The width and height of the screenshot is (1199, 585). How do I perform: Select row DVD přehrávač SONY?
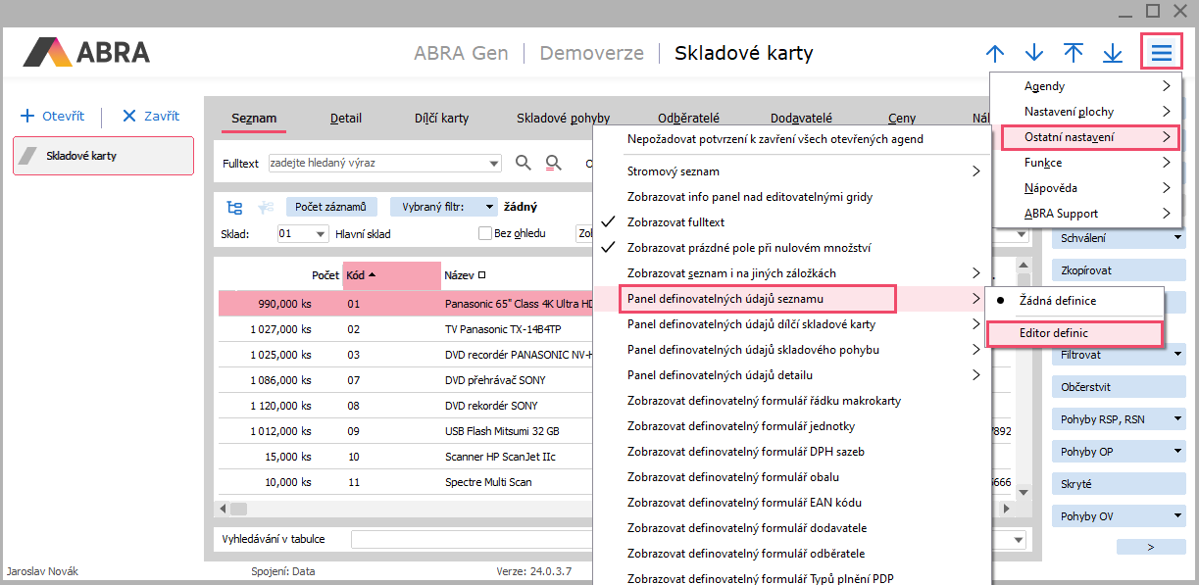pos(407,380)
